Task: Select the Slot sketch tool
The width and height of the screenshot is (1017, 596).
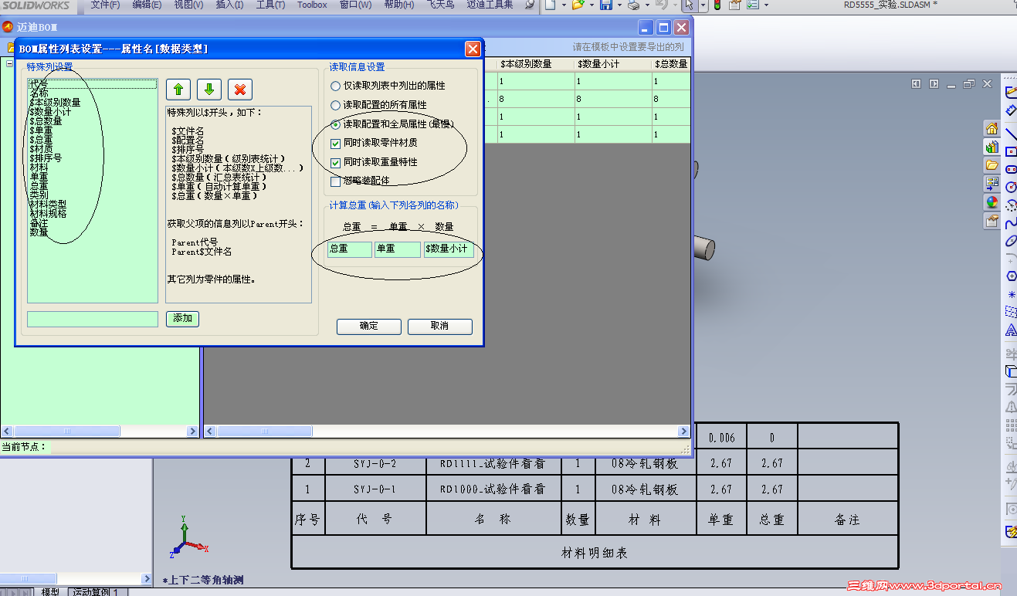Action: (1011, 169)
